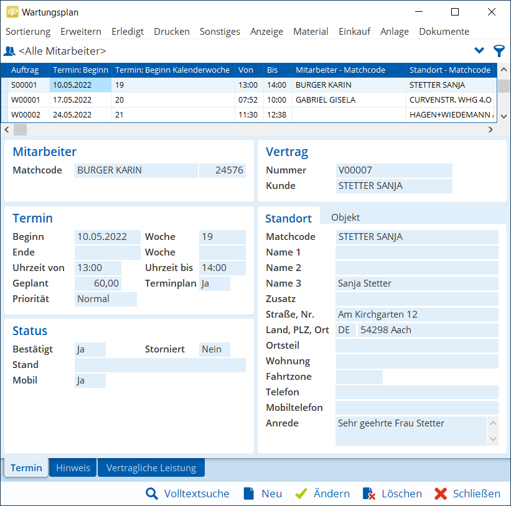Expand the blue chevron dropdown next to filter
Screen dimensions: 511x506
tap(479, 51)
